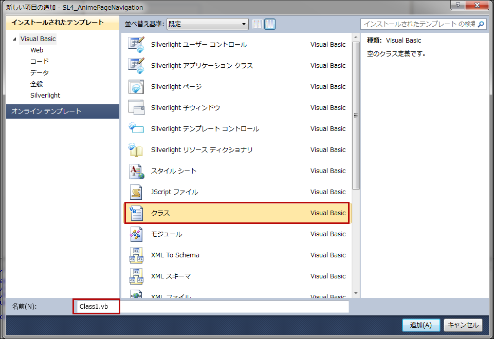Click the template list scrollbar thumb
Viewport: 494px width, 339px height.
tap(356, 116)
